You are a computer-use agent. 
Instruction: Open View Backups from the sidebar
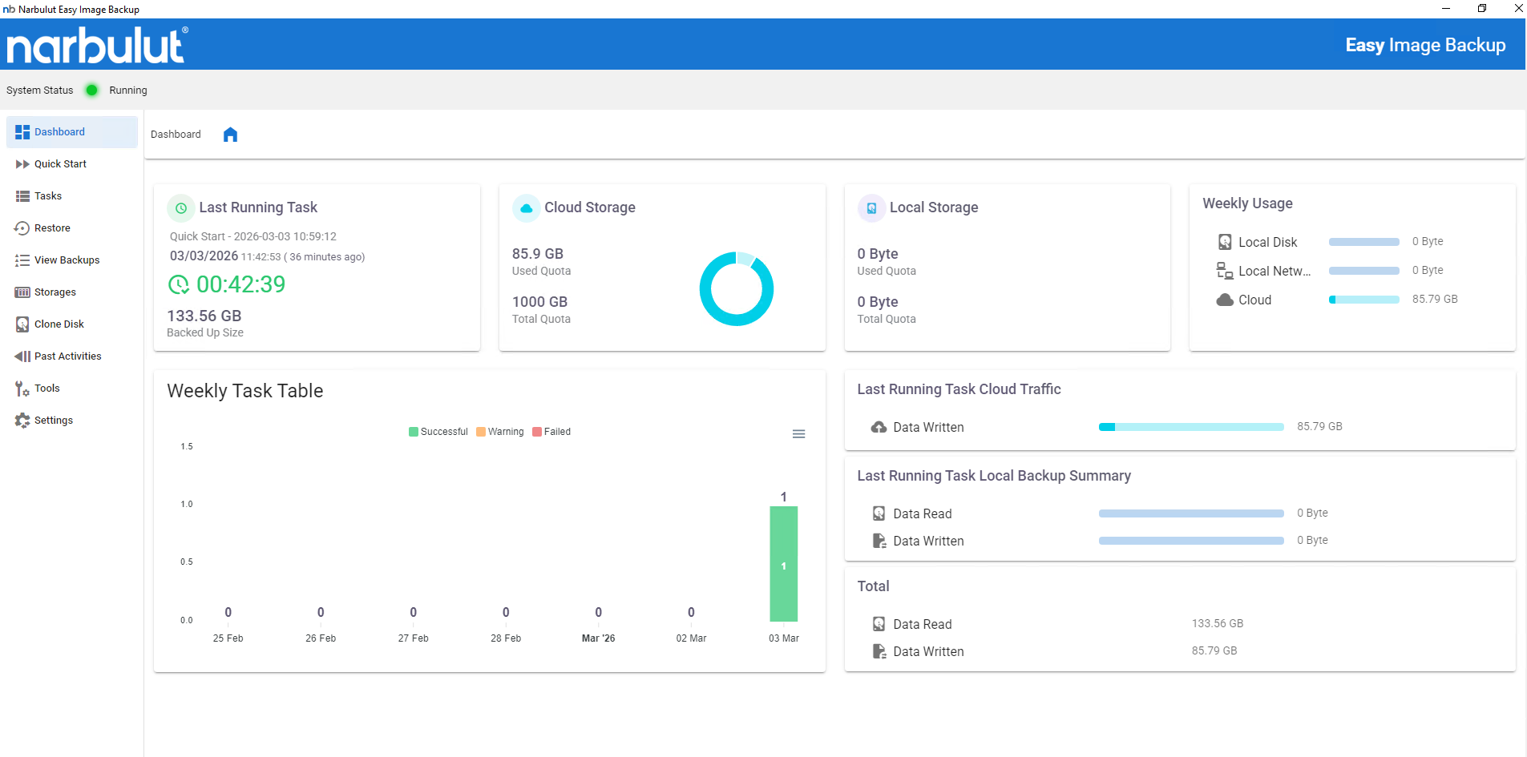pos(67,260)
